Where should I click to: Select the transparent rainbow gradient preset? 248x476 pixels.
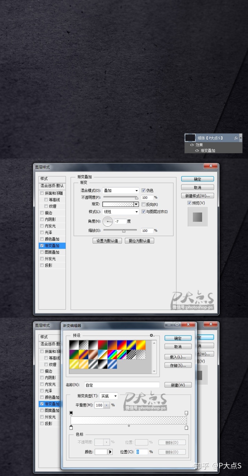(x=122, y=354)
